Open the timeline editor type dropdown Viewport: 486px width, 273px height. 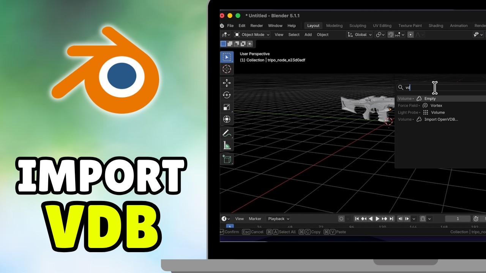(x=226, y=219)
